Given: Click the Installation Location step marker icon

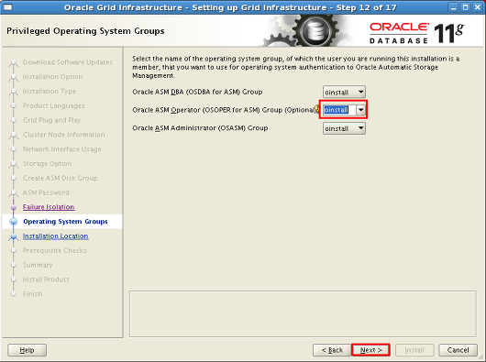Looking at the screenshot, I should coord(14,236).
